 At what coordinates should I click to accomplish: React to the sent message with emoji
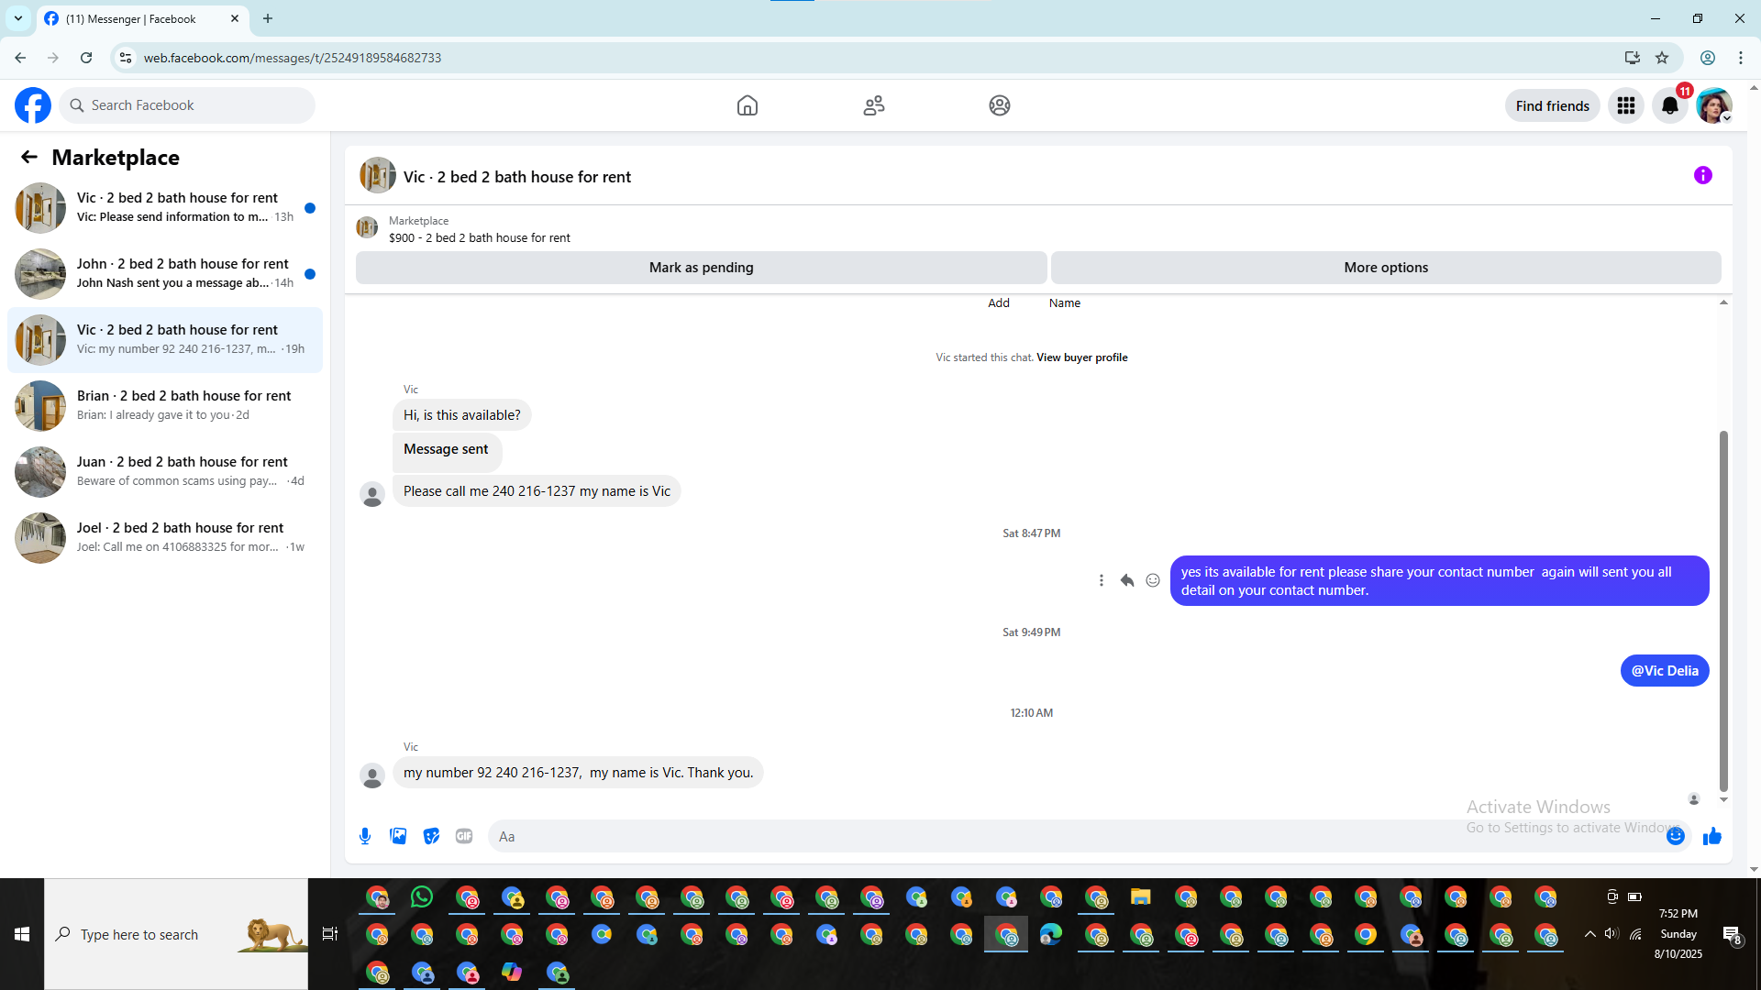click(x=1153, y=580)
